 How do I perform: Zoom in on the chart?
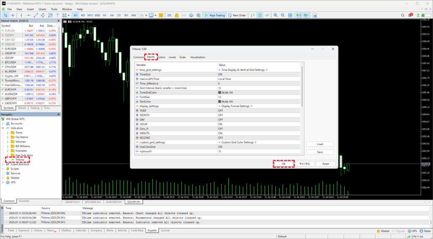click(276, 15)
